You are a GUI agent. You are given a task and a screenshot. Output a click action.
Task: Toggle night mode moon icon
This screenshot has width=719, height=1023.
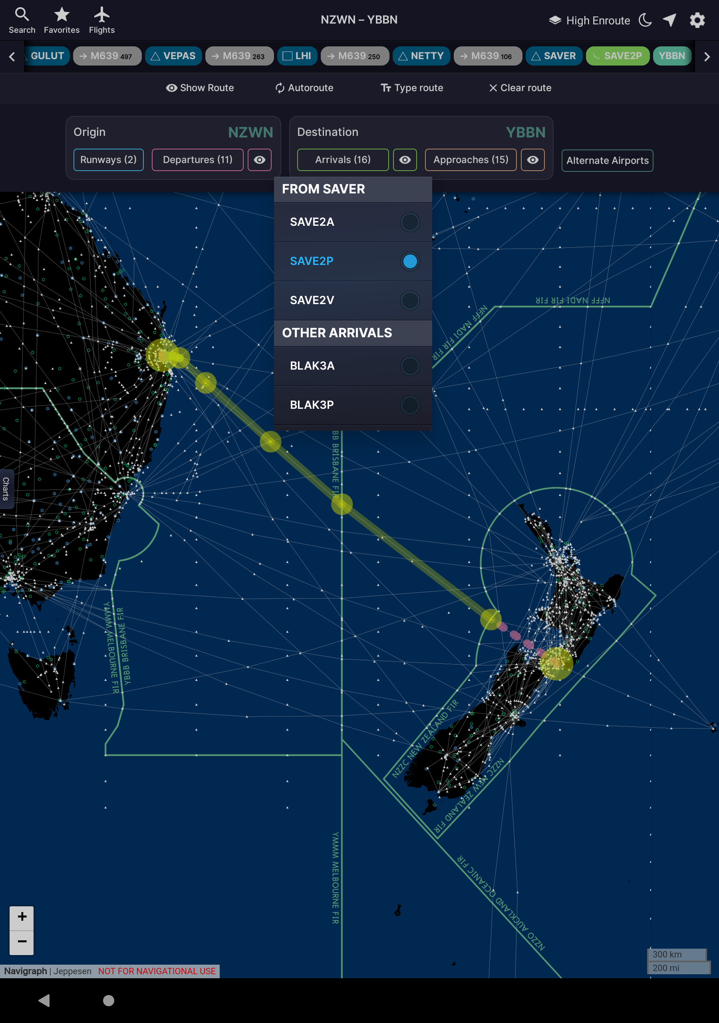(645, 20)
